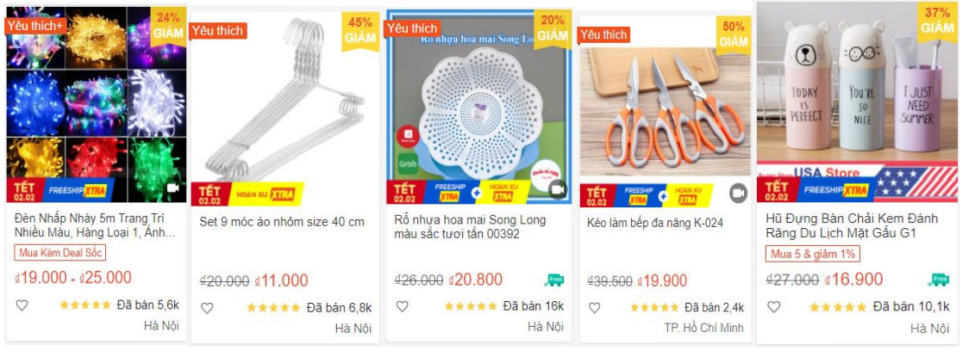The image size is (975, 357).
Task: Click the star rating of kitchen scissors
Action: click(655, 308)
